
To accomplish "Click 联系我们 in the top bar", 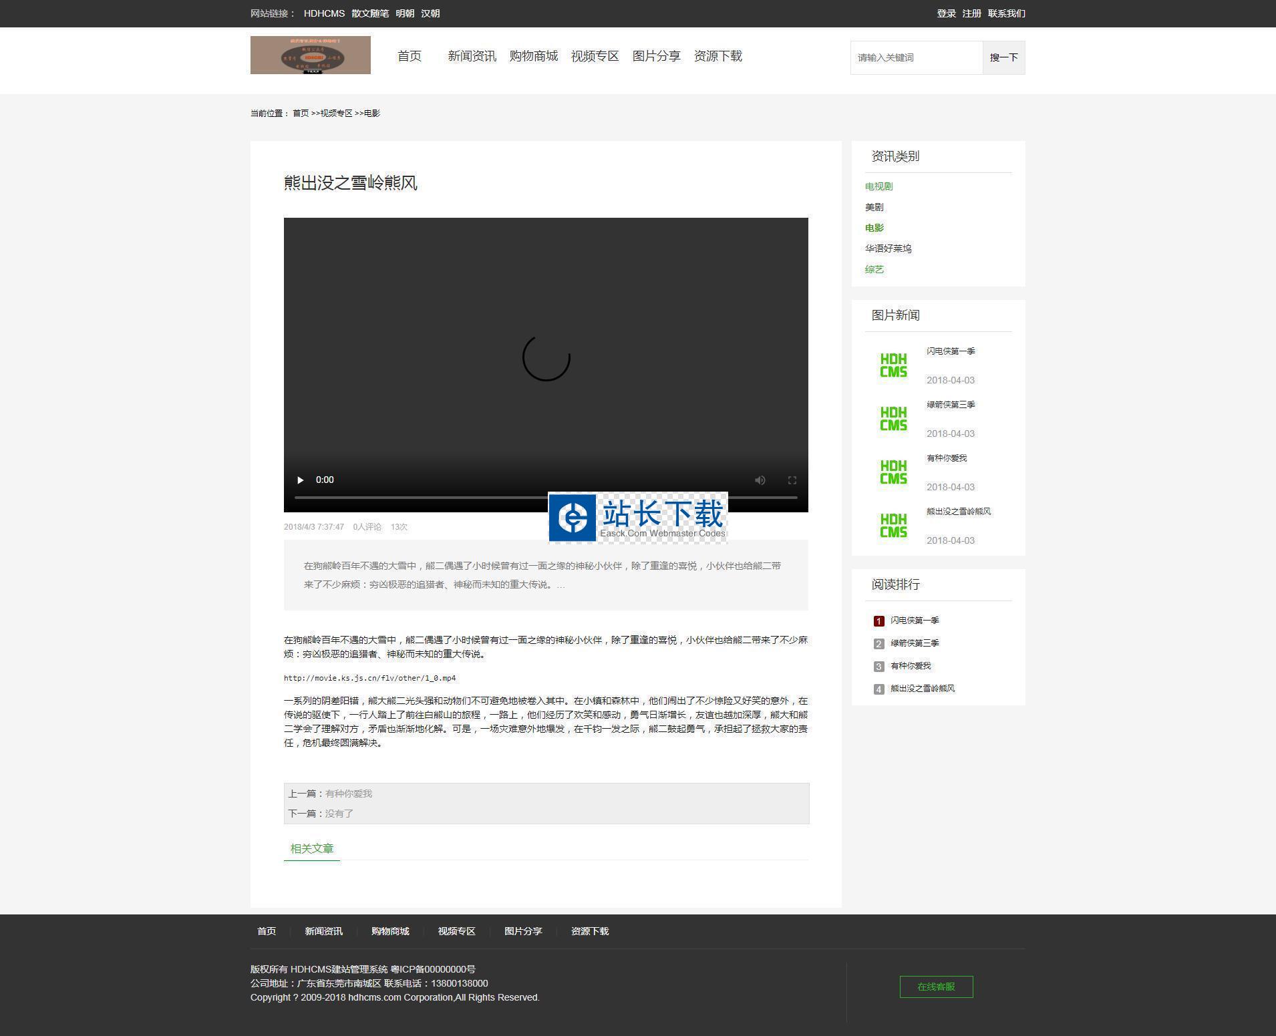I will [1007, 13].
